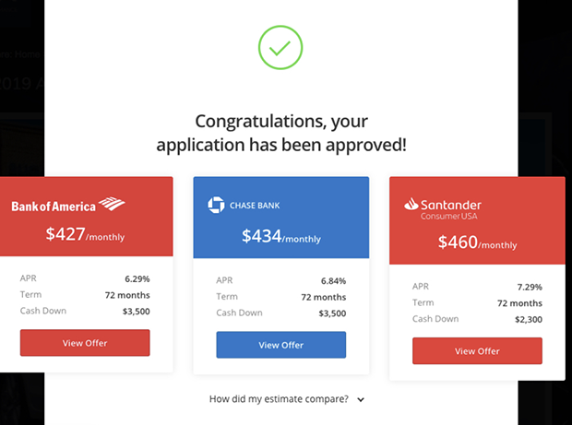Click the 7.29% APR value
Viewport: 572px width, 425px height.
click(x=529, y=286)
